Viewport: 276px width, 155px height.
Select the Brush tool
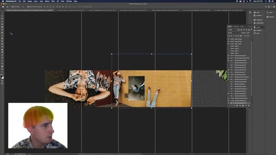pos(2,35)
